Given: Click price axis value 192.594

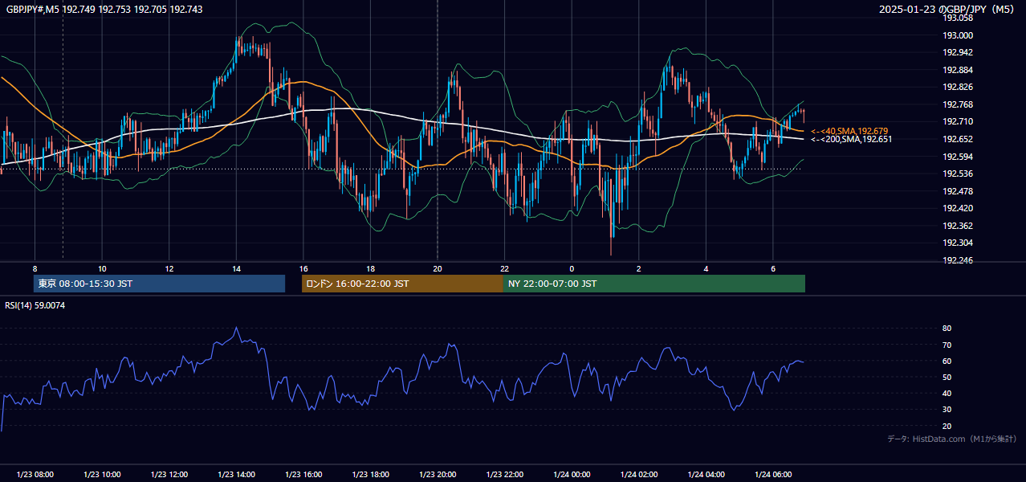Looking at the screenshot, I should coord(958,157).
